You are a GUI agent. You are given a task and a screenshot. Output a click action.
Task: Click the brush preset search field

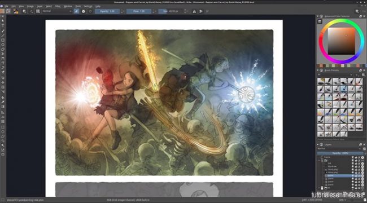point(340,139)
